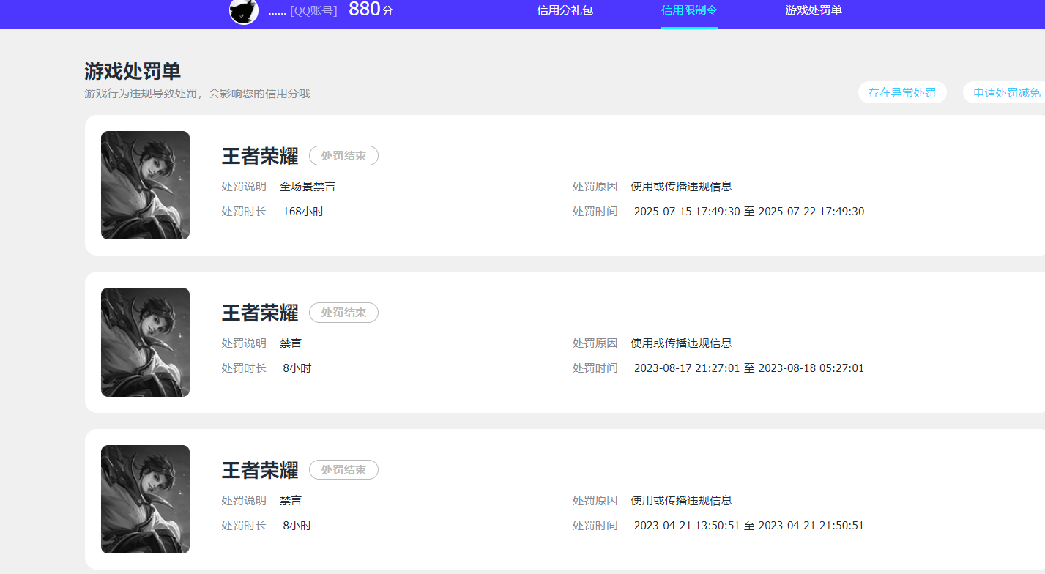Click the 存在异常处罚 button
Screen dimensions: 1045x574
(x=902, y=92)
